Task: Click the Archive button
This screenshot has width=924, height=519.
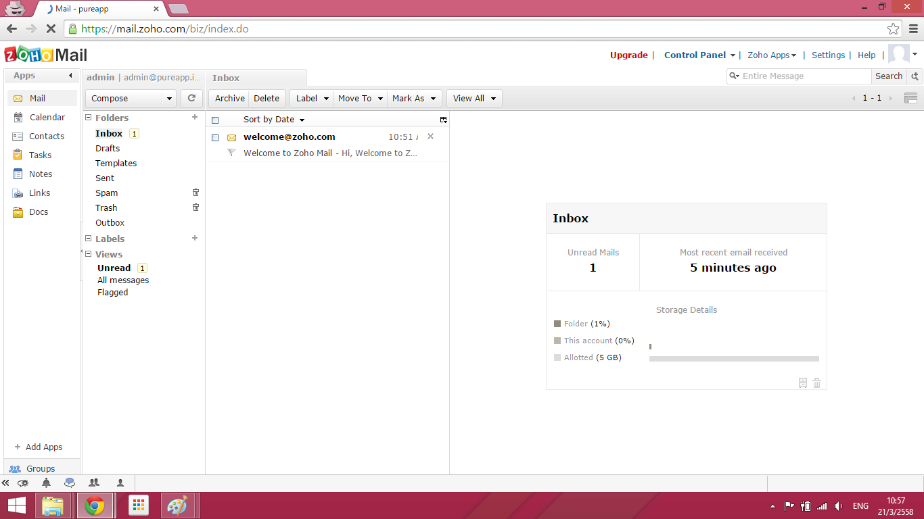Action: pyautogui.click(x=230, y=98)
